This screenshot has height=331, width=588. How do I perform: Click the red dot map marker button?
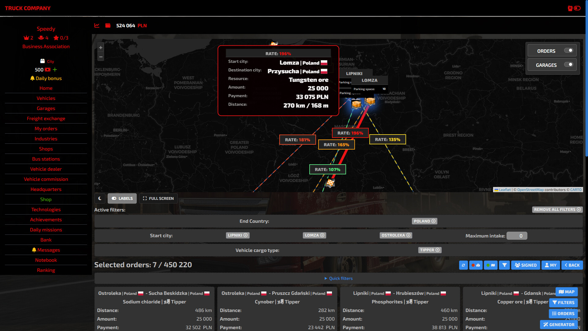coord(476,265)
